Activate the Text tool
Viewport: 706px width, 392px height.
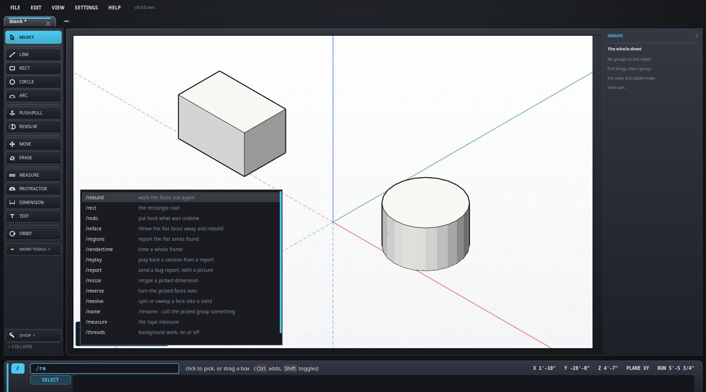coord(33,216)
